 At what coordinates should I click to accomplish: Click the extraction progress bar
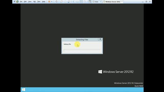click(x=82, y=50)
